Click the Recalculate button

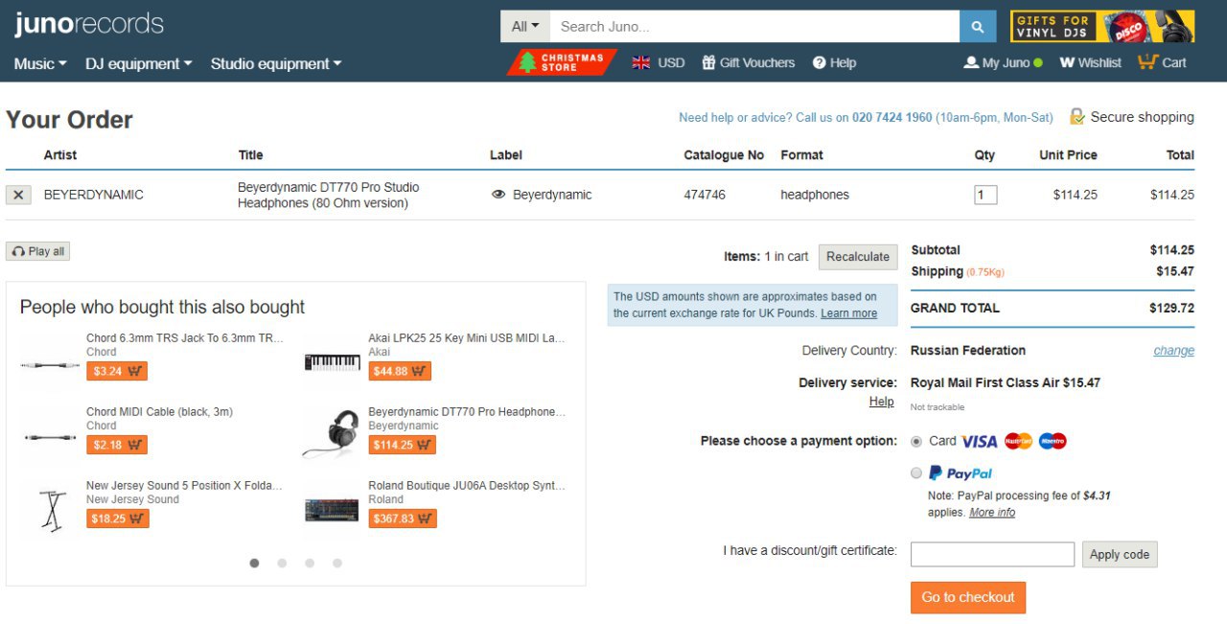pyautogui.click(x=858, y=257)
